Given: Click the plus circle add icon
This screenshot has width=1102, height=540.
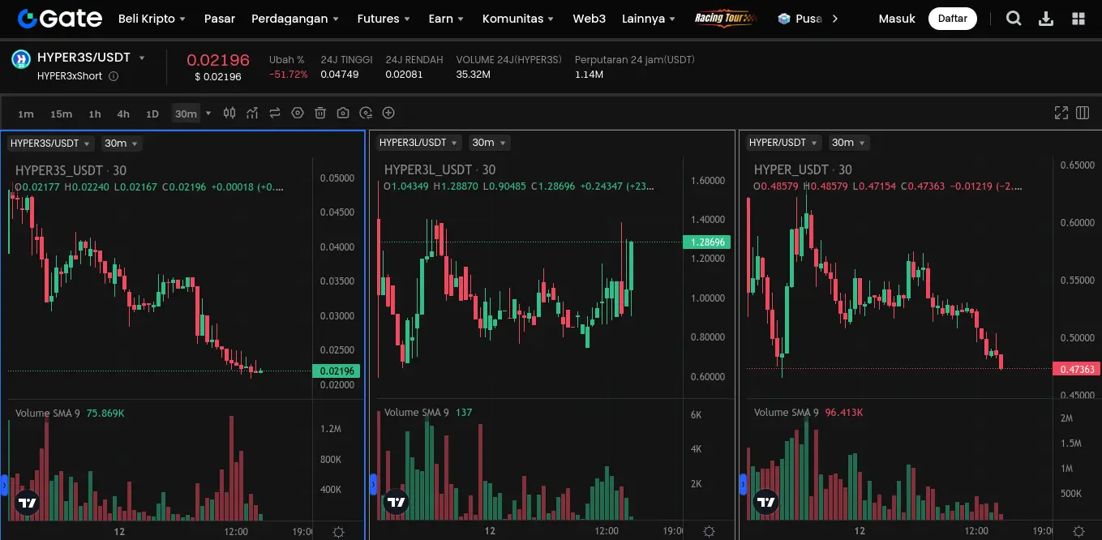Looking at the screenshot, I should [x=388, y=113].
